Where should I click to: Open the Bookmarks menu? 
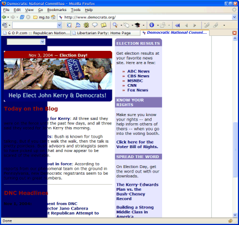56,10
